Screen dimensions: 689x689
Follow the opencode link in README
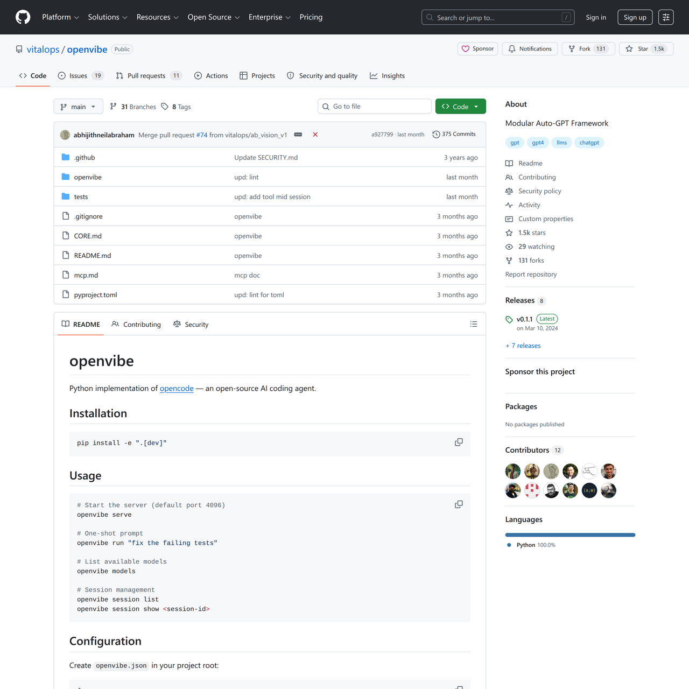coord(177,389)
